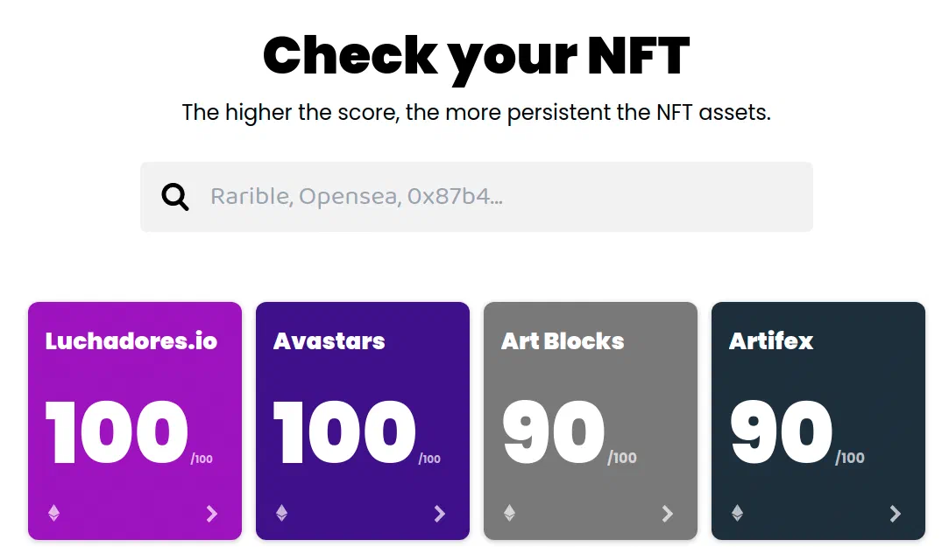Click Ethereum icon on Artifex card

737,513
